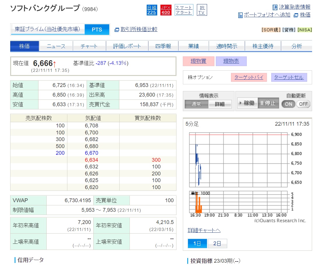Screen dimensions: 336x265
Task: Click bid price 6,625
Action: [x=92, y=180]
